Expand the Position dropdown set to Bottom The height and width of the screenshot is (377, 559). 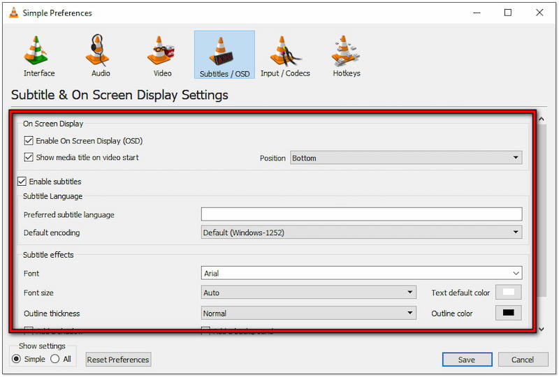click(x=405, y=158)
